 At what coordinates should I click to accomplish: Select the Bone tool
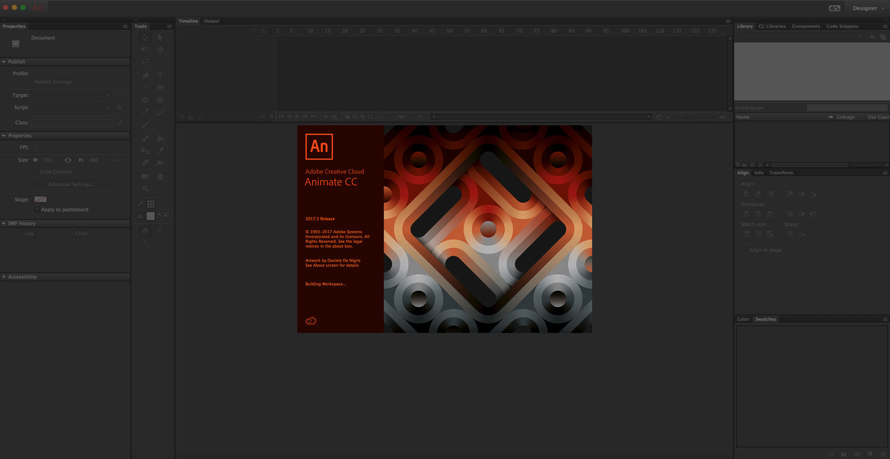(145, 139)
